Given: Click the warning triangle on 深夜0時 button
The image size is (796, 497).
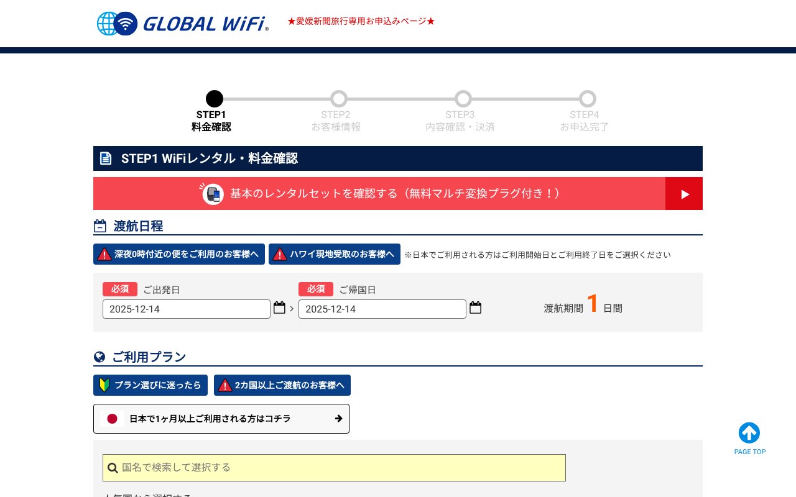Looking at the screenshot, I should [104, 254].
